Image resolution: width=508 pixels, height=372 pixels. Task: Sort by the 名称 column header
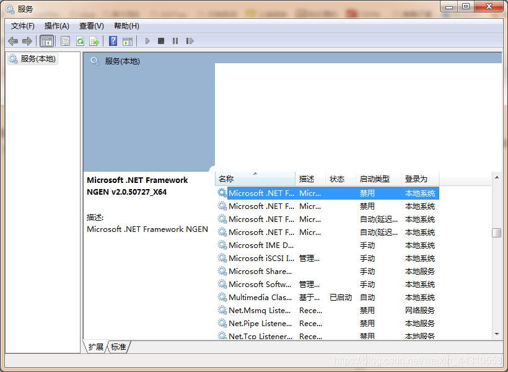tap(255, 179)
